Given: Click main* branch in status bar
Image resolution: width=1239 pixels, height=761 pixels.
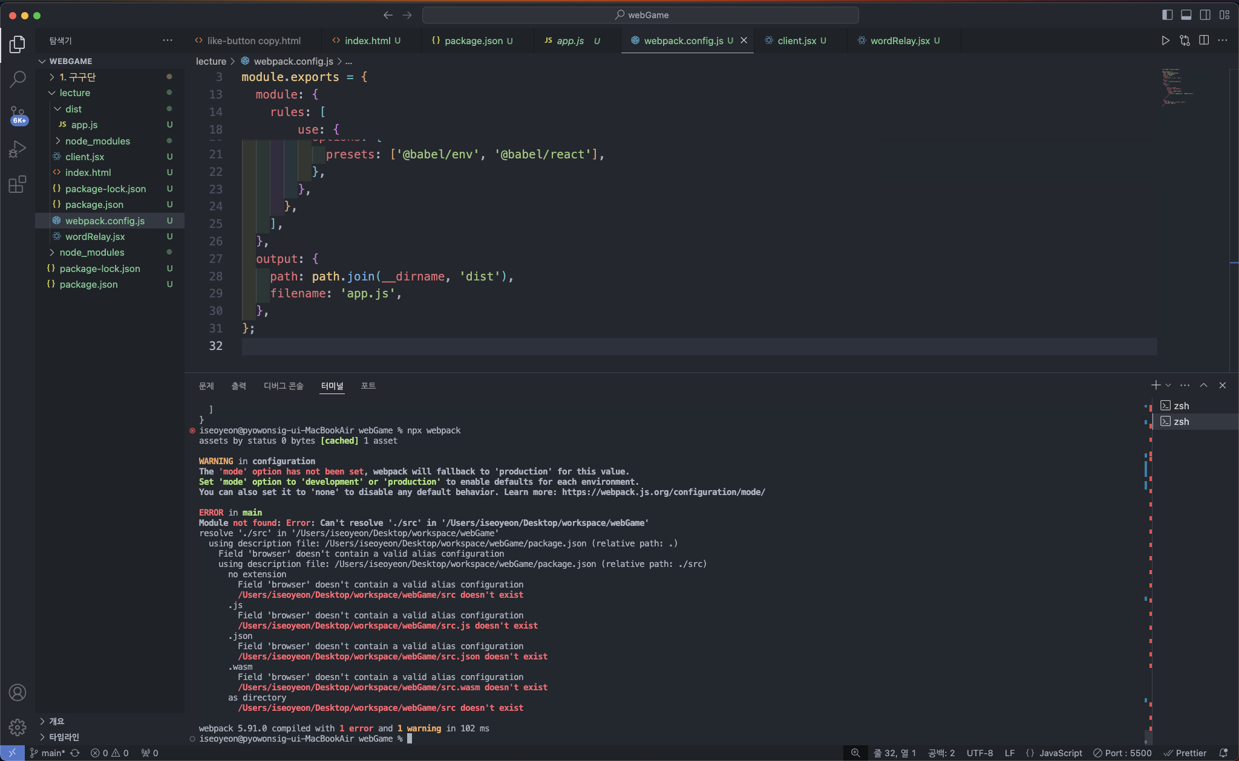Looking at the screenshot, I should pyautogui.click(x=47, y=753).
